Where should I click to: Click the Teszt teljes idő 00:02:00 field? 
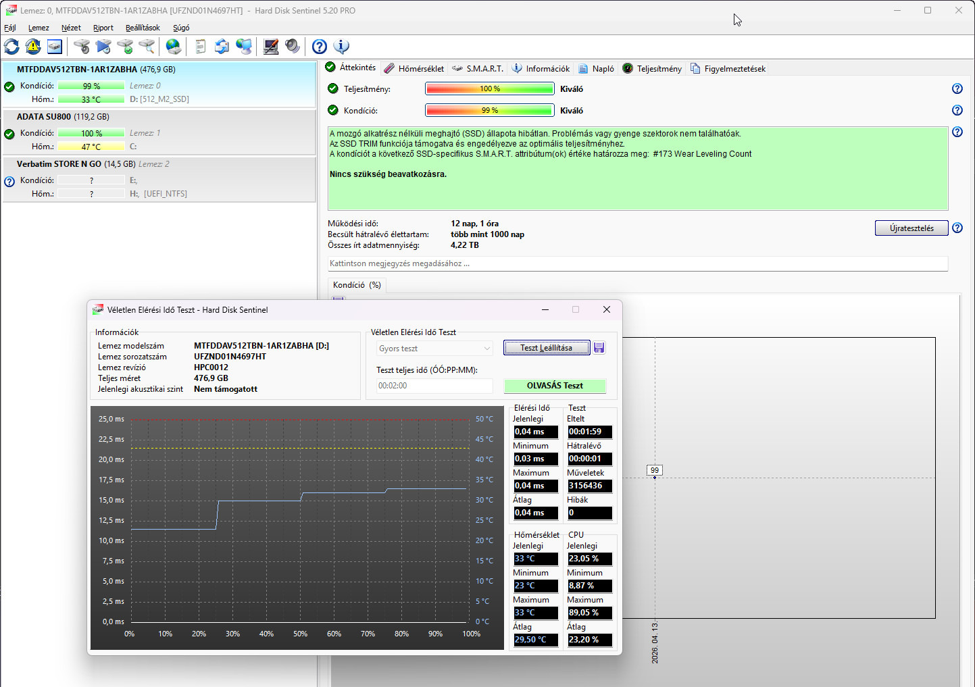(434, 386)
